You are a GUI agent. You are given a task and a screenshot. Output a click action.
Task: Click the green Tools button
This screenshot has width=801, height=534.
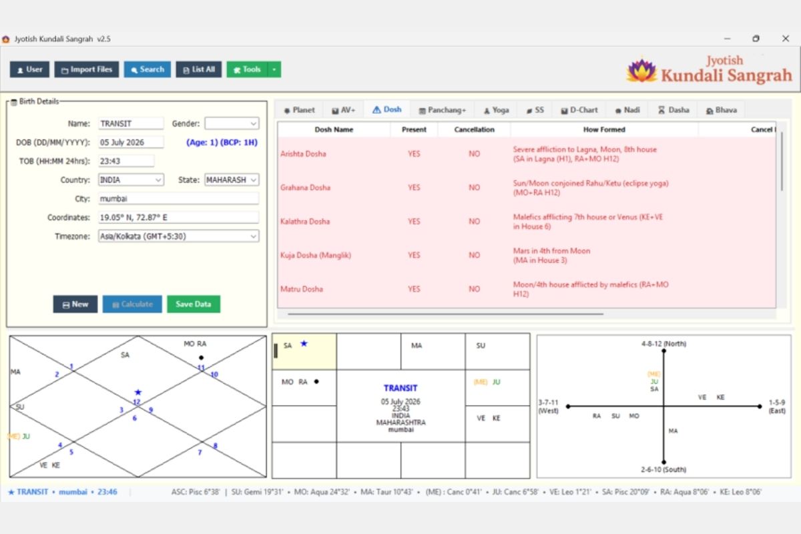click(247, 69)
